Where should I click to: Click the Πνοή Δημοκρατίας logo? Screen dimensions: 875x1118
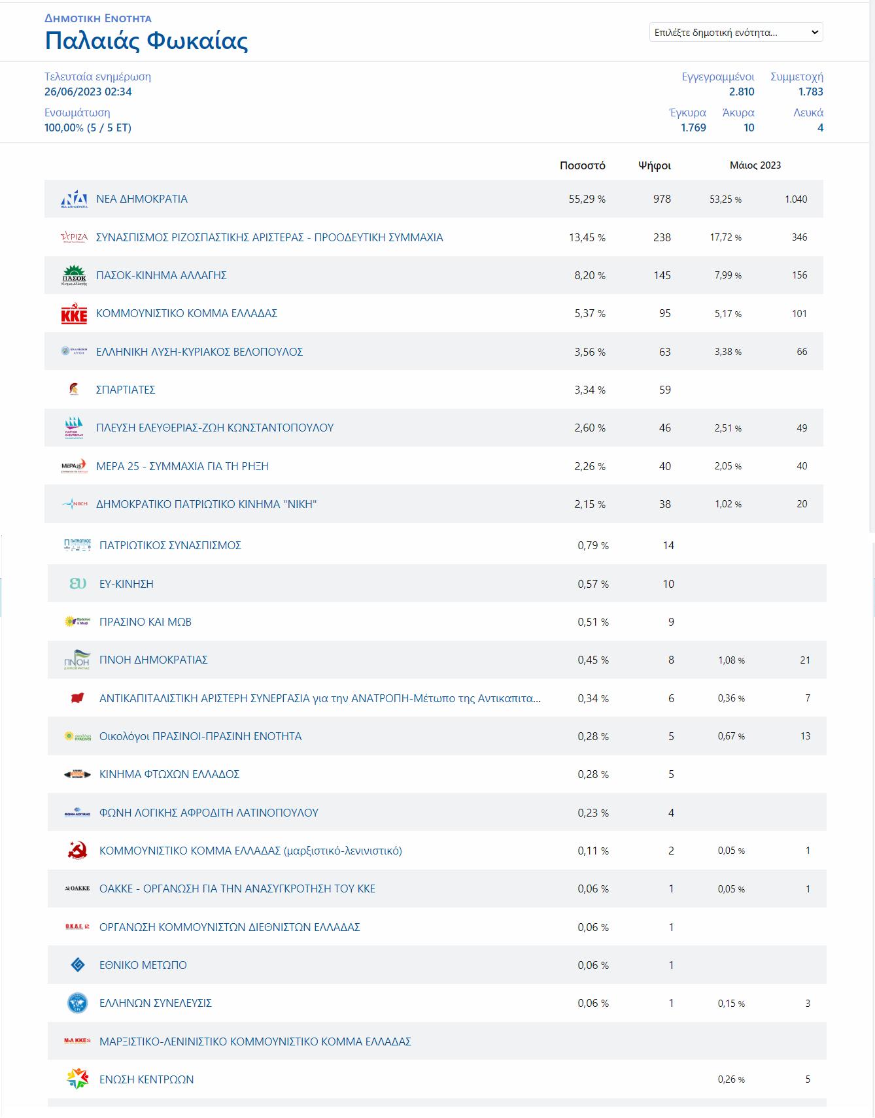[x=77, y=660]
